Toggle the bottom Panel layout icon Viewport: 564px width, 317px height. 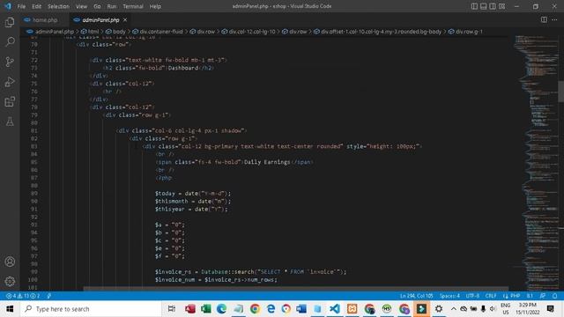click(484, 6)
